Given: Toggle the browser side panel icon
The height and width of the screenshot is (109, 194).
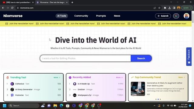Looking at the screenshot, I should point(174,8).
